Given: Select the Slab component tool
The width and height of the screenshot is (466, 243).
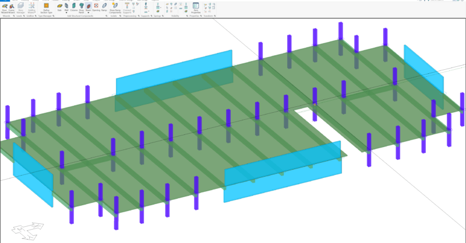Looking at the screenshot, I should (59, 6).
